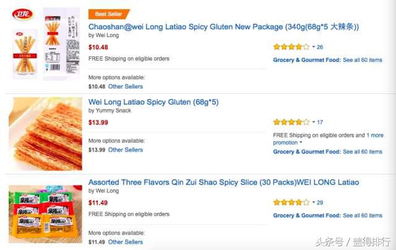Open the Best Seller badge
The height and width of the screenshot is (250, 396).
[109, 14]
